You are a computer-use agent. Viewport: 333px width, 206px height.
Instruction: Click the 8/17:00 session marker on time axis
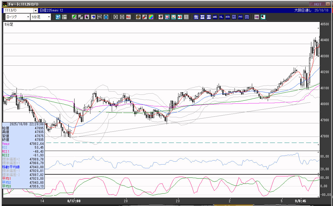74,201
